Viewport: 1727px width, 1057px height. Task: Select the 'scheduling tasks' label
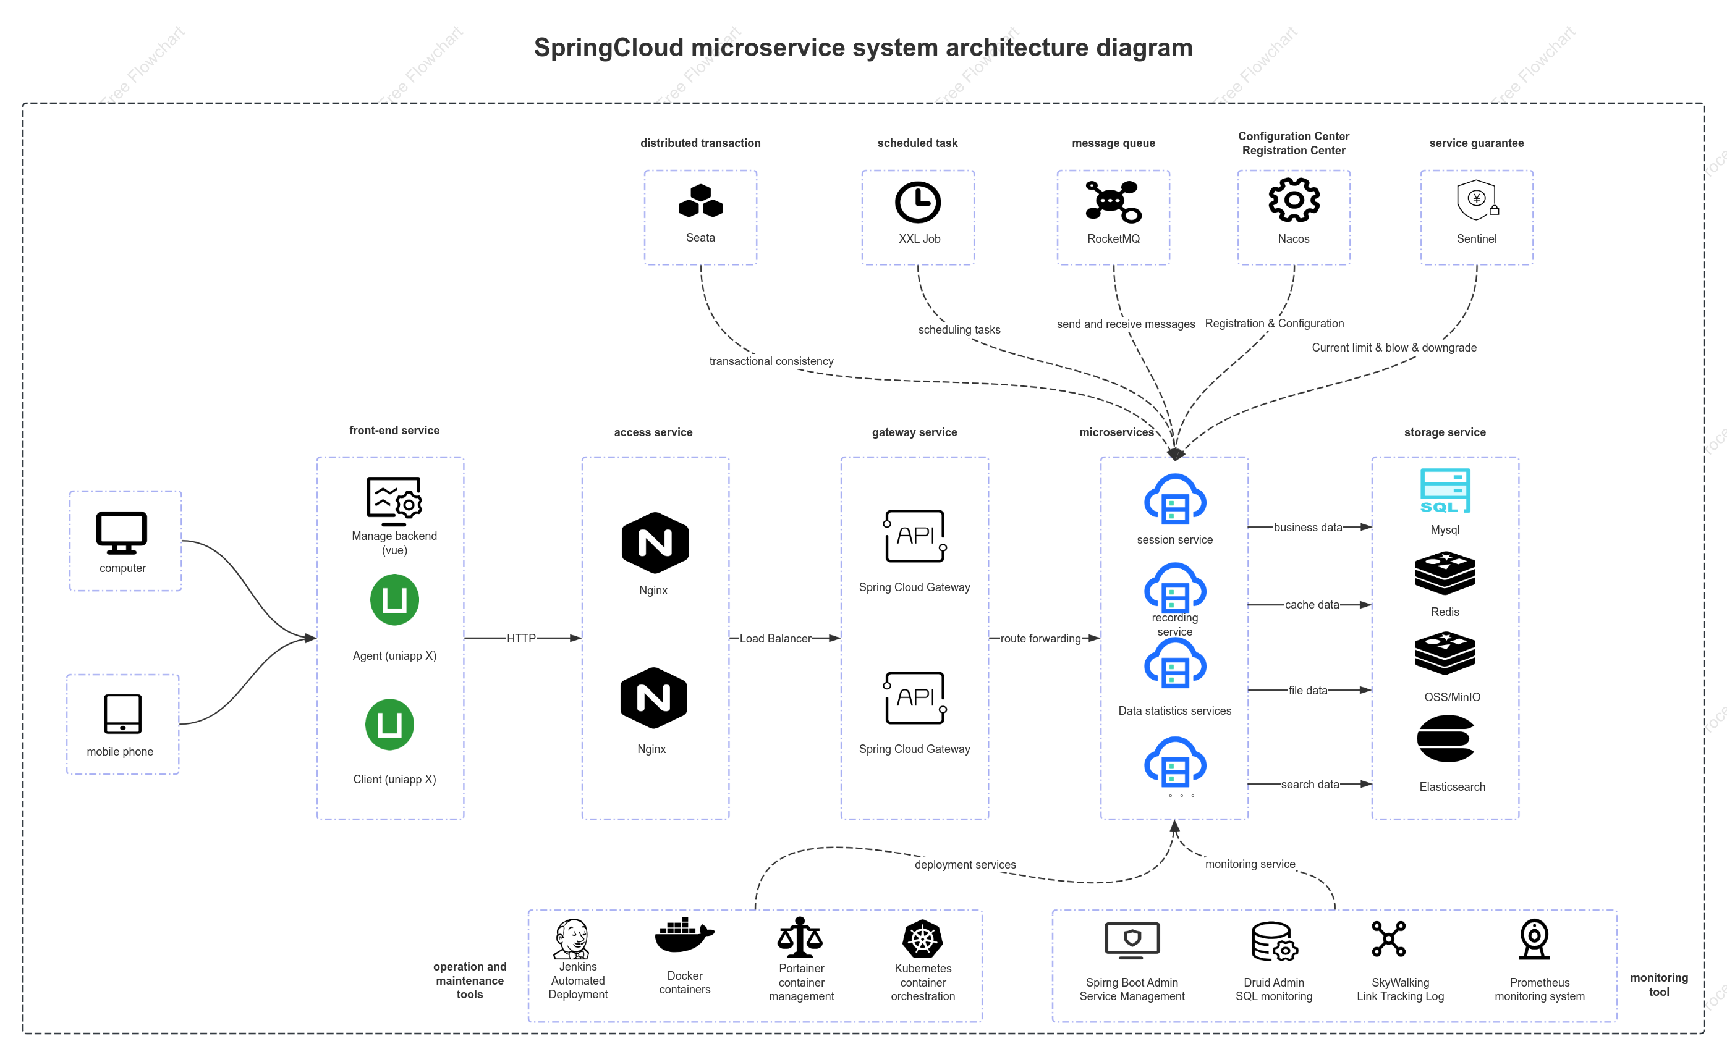click(959, 329)
